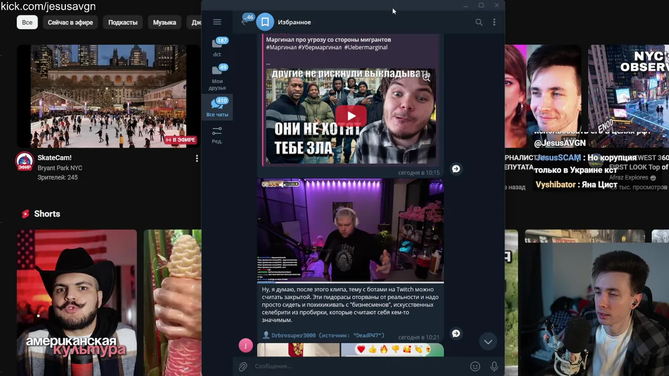The image size is (669, 376).
Task: Open the SkateCam live stream thumbnail
Action: click(108, 96)
